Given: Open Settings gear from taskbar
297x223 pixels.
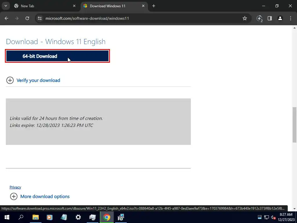Looking at the screenshot, I should (78, 217).
